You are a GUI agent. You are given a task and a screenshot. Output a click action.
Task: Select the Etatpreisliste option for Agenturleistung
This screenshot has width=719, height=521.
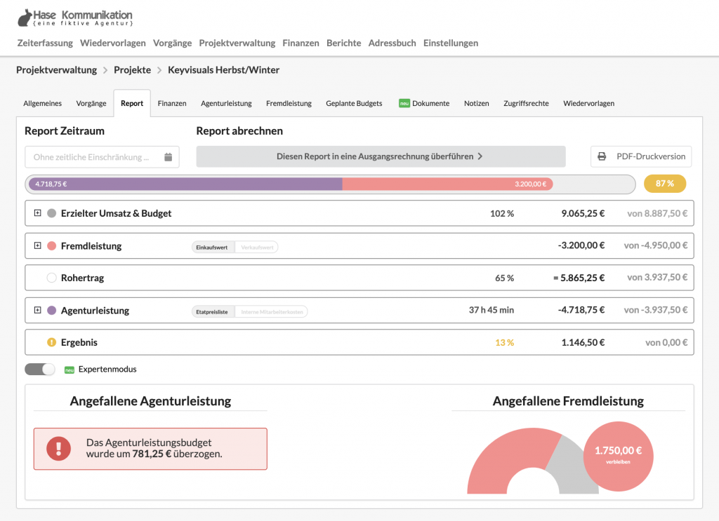point(212,312)
